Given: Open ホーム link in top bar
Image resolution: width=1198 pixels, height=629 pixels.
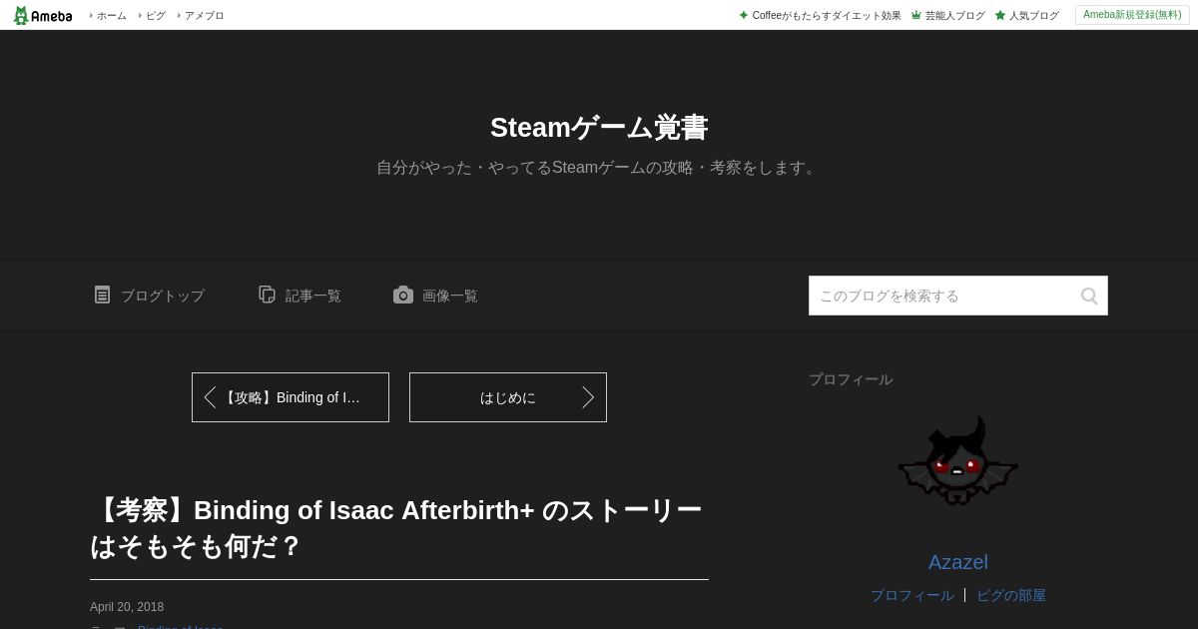Looking at the screenshot, I should [x=111, y=16].
